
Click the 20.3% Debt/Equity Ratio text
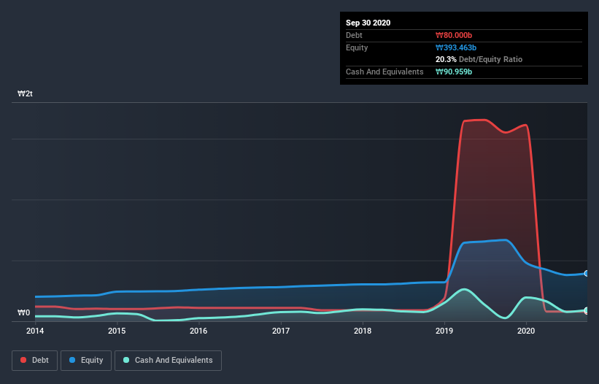(x=479, y=59)
